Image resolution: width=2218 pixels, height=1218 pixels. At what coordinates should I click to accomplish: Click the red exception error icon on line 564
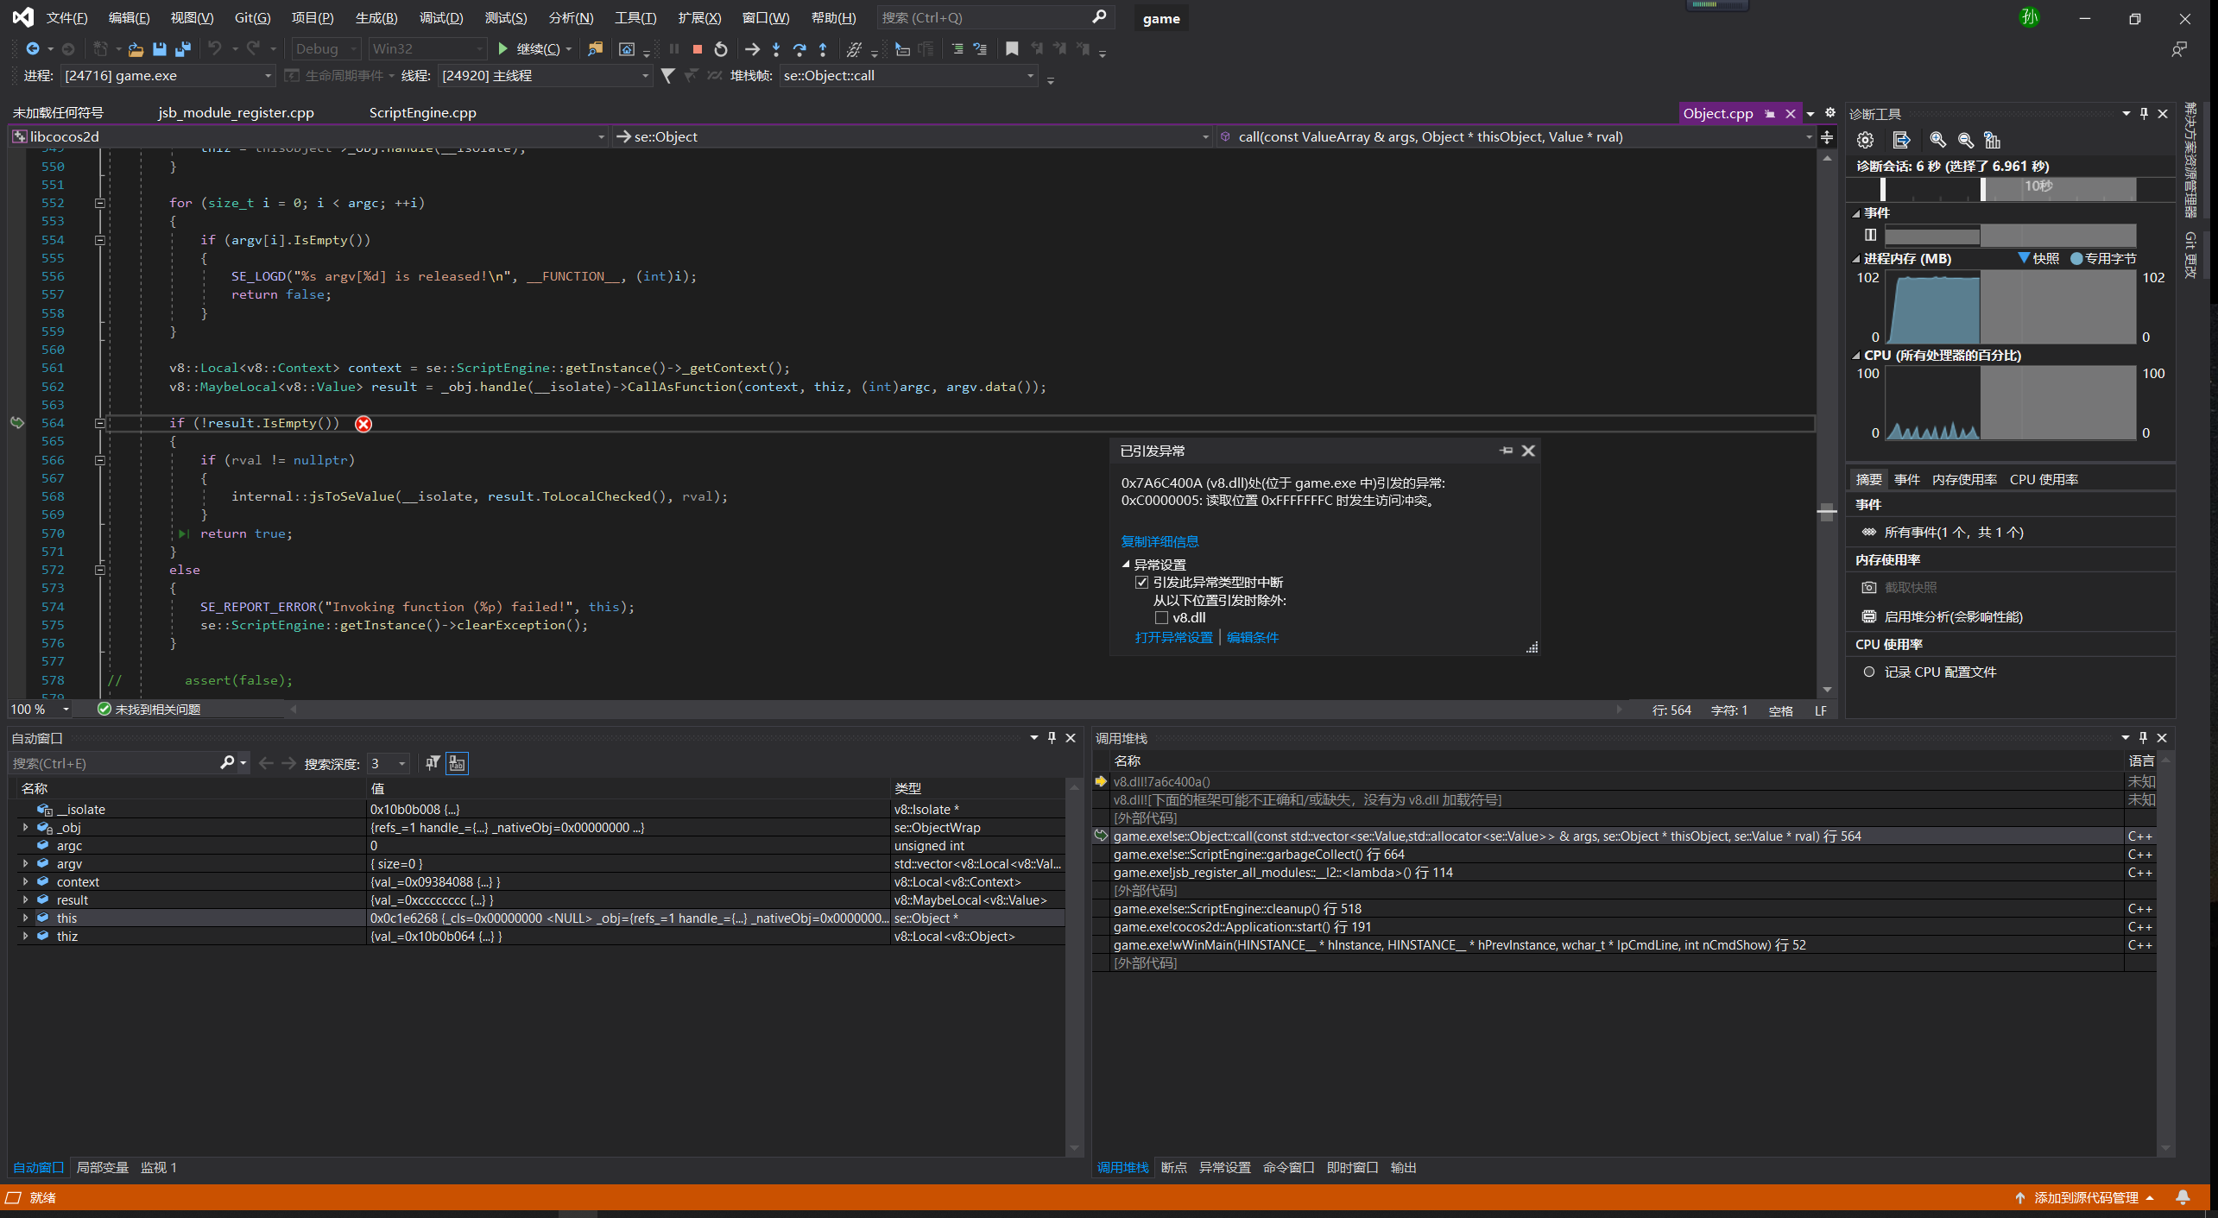(363, 424)
